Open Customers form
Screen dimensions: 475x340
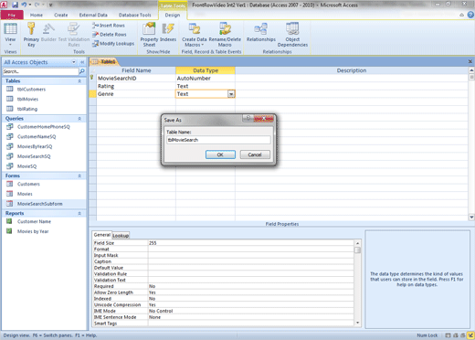tap(28, 184)
